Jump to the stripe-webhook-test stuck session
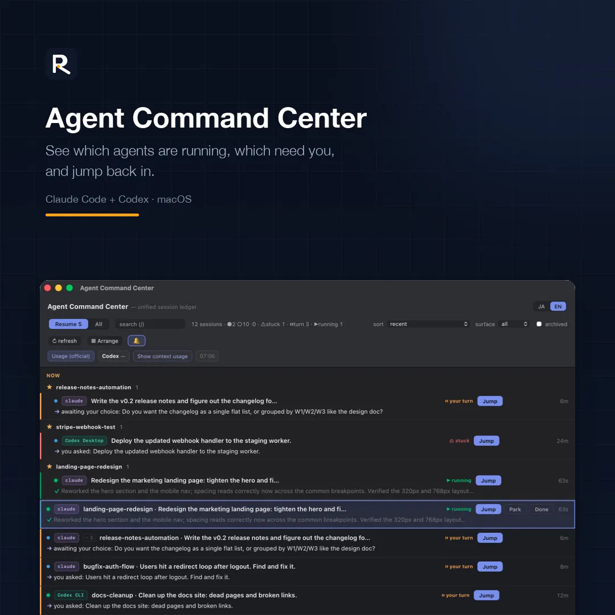The height and width of the screenshot is (615, 615). click(486, 441)
